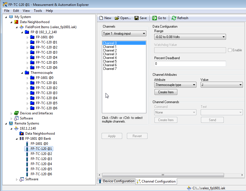
Task: Open the Command None dropdown
Action: 175,112
